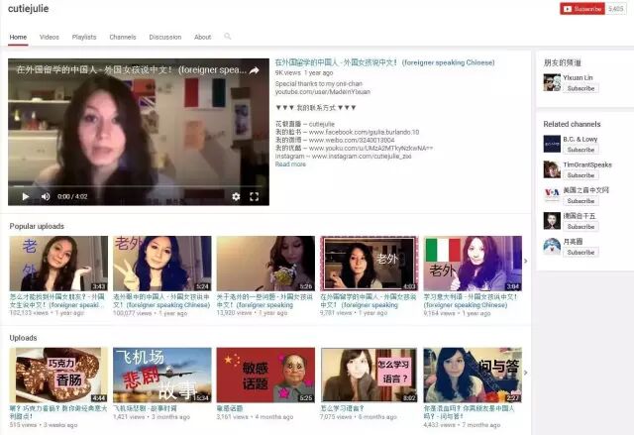Image resolution: width=634 pixels, height=435 pixels.
Task: Open the 5:26 popular upload thumbnail
Action: coord(265,264)
